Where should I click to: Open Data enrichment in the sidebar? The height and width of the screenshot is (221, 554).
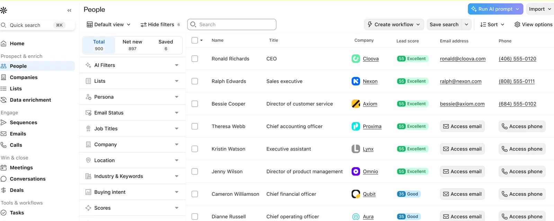click(x=37, y=100)
